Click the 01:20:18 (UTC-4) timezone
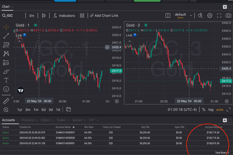The image size is (233, 155). (182, 110)
